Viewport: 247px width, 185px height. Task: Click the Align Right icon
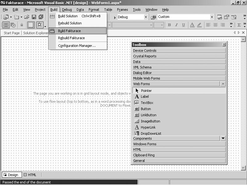tap(222, 25)
